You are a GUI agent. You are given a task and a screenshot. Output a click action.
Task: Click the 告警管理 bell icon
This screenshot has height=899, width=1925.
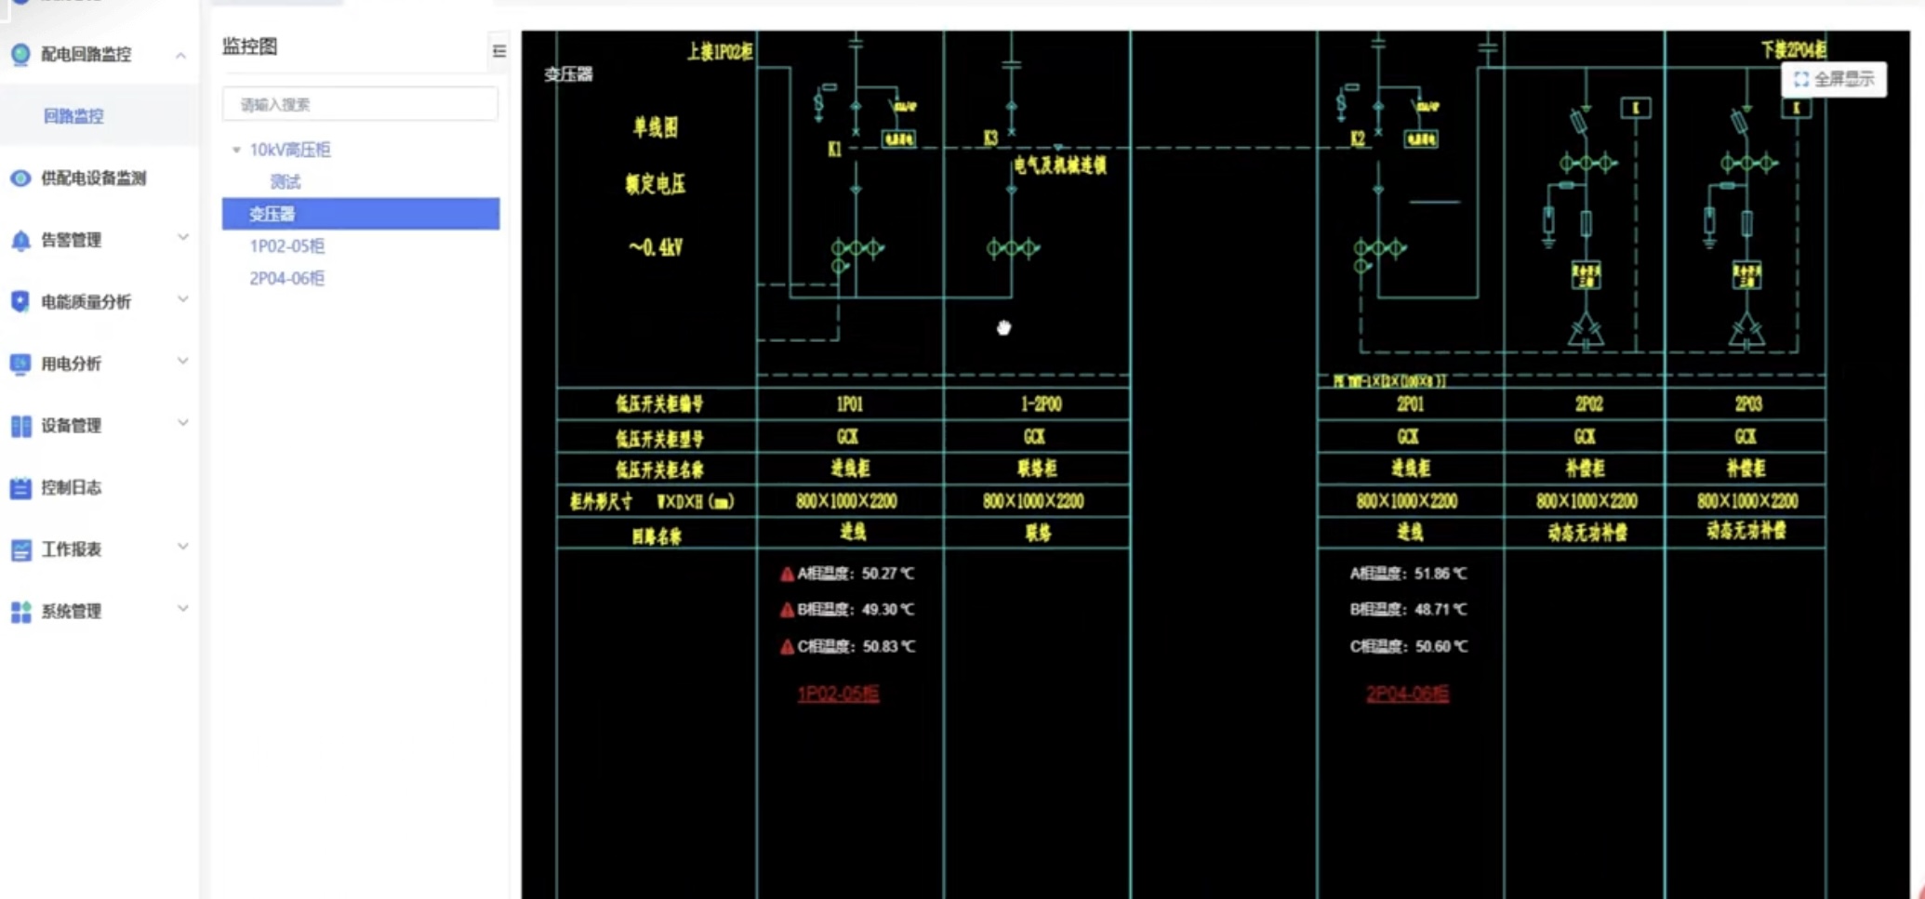coord(20,241)
